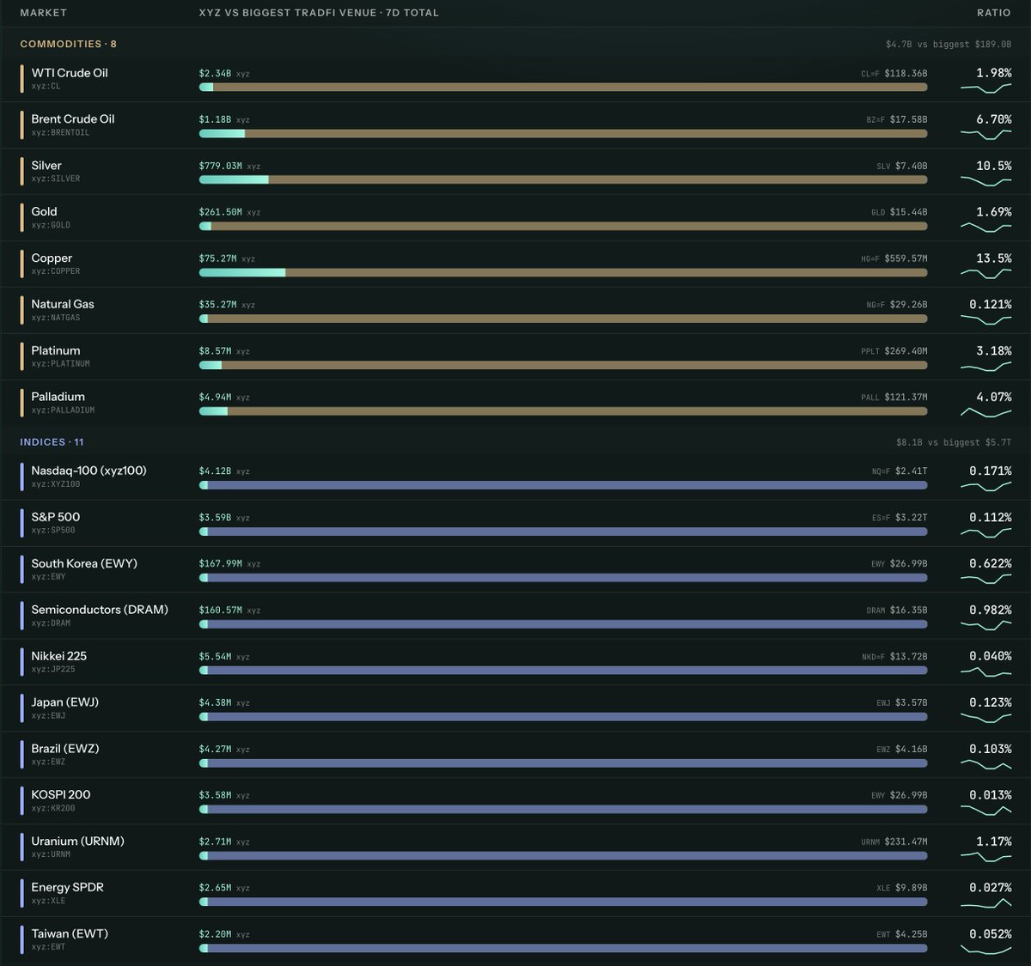Image resolution: width=1031 pixels, height=966 pixels.
Task: Select the Nikkei 225 market name
Action: 59,656
